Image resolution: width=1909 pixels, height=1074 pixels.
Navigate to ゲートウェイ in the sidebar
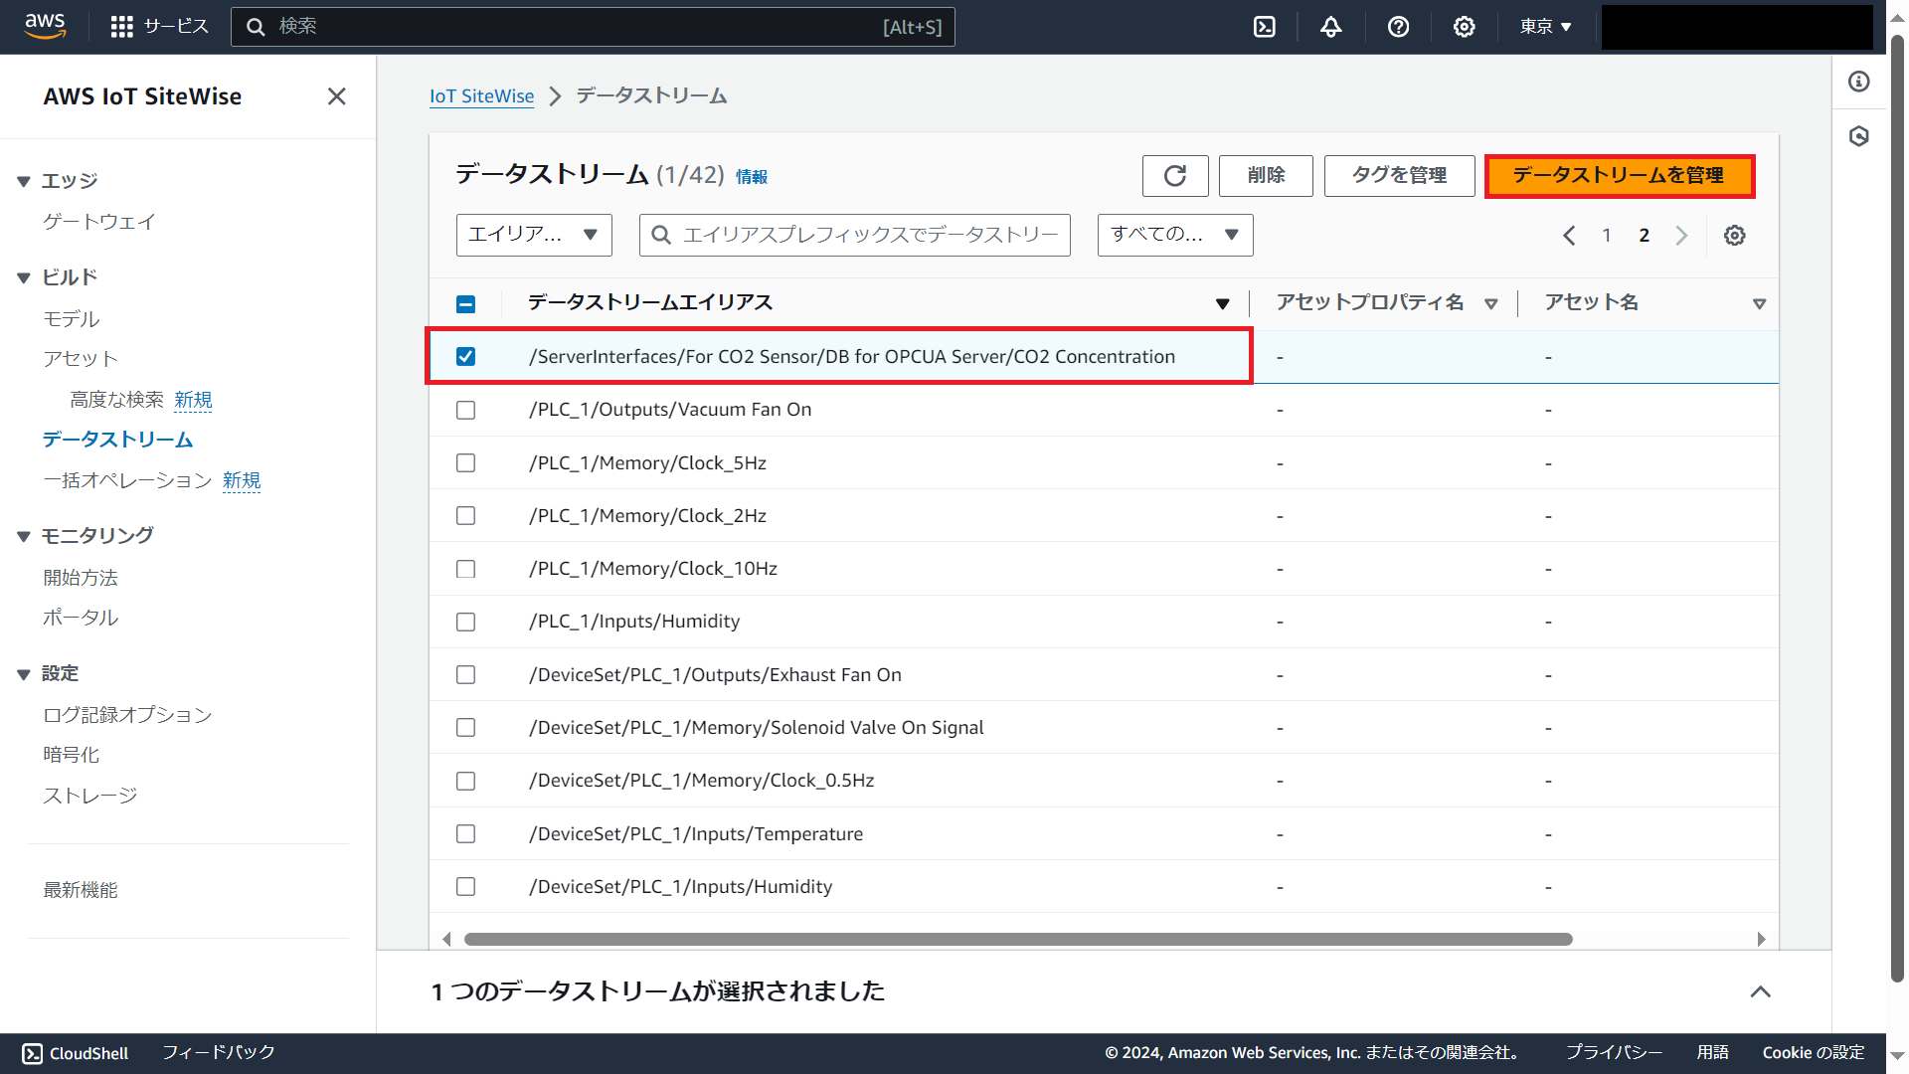coord(98,222)
